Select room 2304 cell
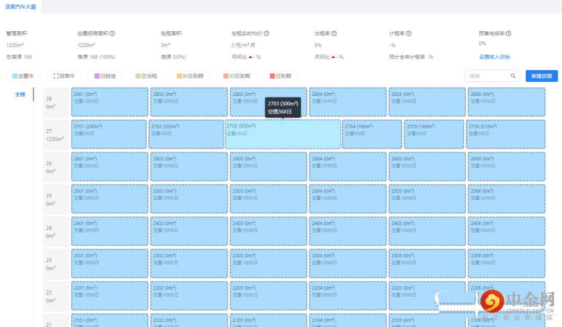Viewport: 562px width, 327px height. (348, 263)
